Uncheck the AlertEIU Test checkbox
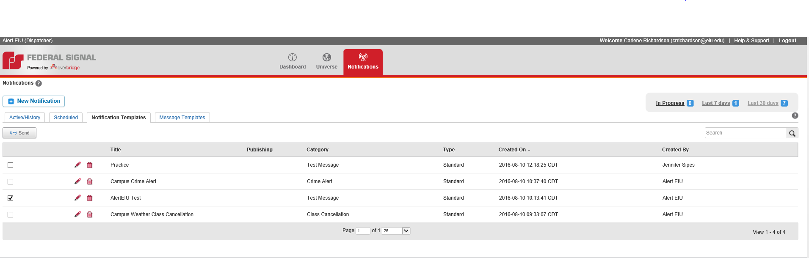This screenshot has width=809, height=258. (x=11, y=198)
